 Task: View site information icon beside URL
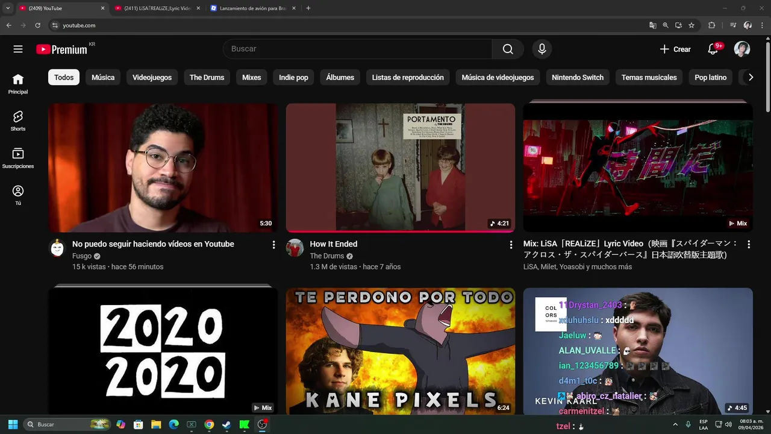click(55, 25)
